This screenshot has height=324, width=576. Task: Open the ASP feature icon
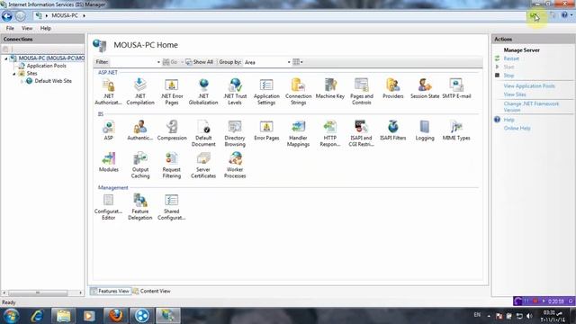(108, 130)
